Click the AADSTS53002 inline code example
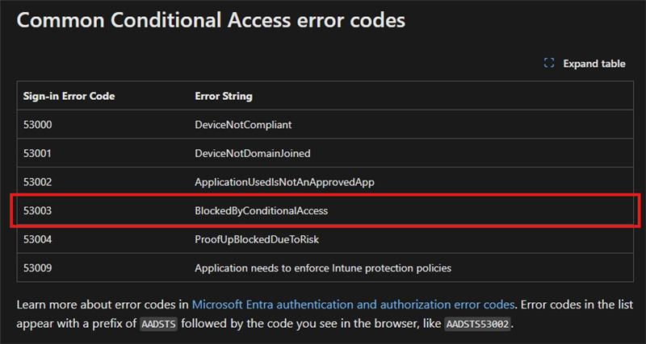This screenshot has width=646, height=344. tap(478, 323)
